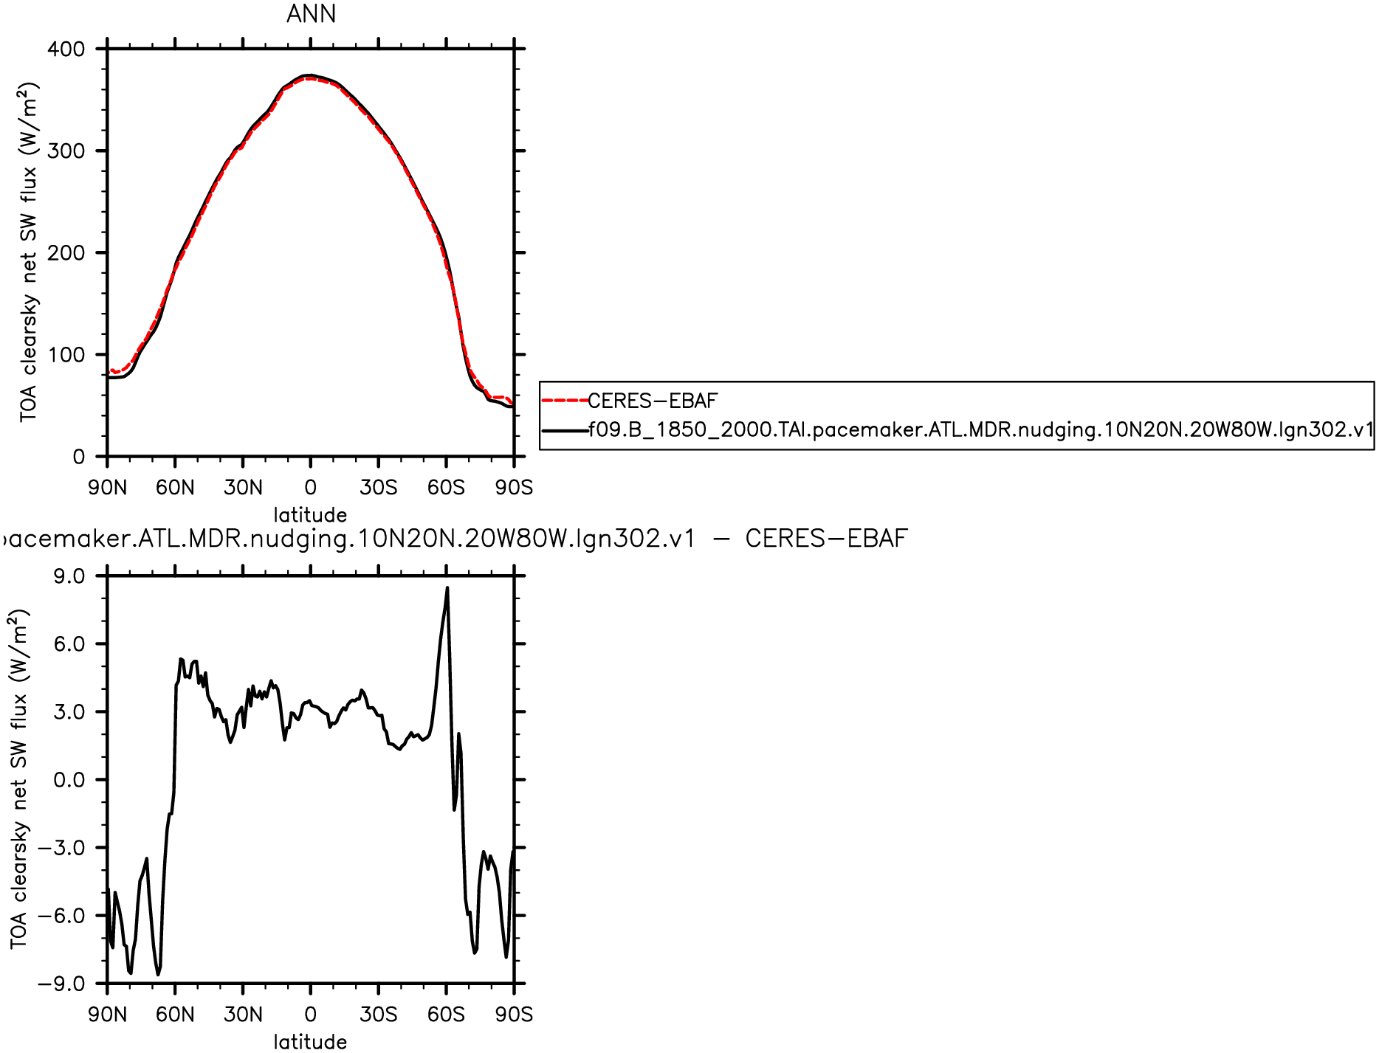This screenshot has height=1053, width=1379.
Task: Click the 200 tick label on top plot
Action: coord(66,253)
